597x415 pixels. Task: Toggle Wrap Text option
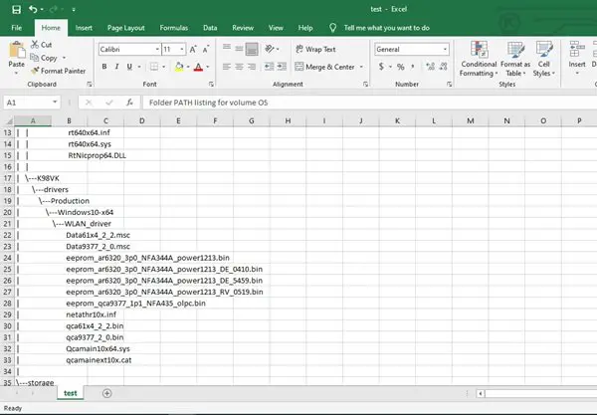[x=316, y=49]
